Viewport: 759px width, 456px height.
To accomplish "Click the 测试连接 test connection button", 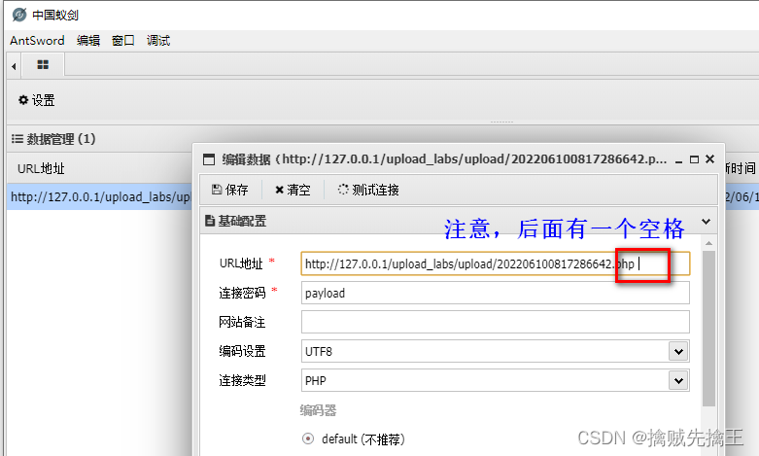I will click(x=368, y=190).
